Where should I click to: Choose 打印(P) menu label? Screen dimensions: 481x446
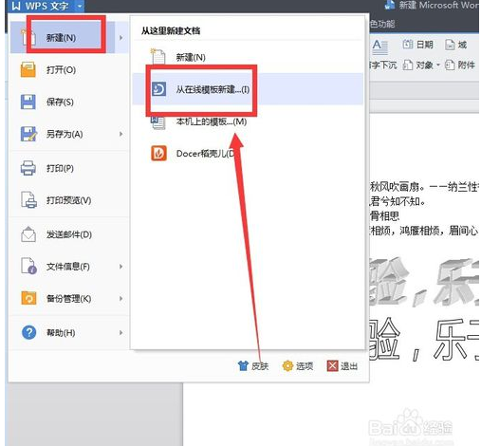60,168
